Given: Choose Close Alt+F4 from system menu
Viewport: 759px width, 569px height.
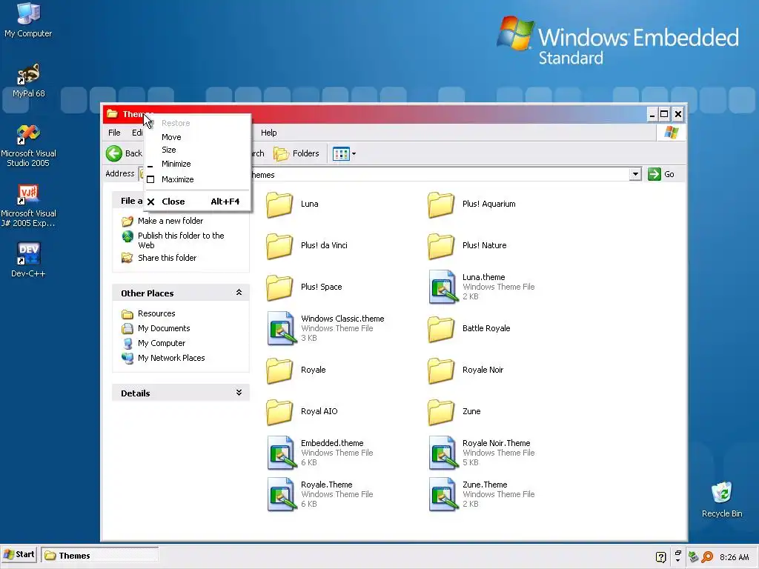Looking at the screenshot, I should (x=197, y=202).
